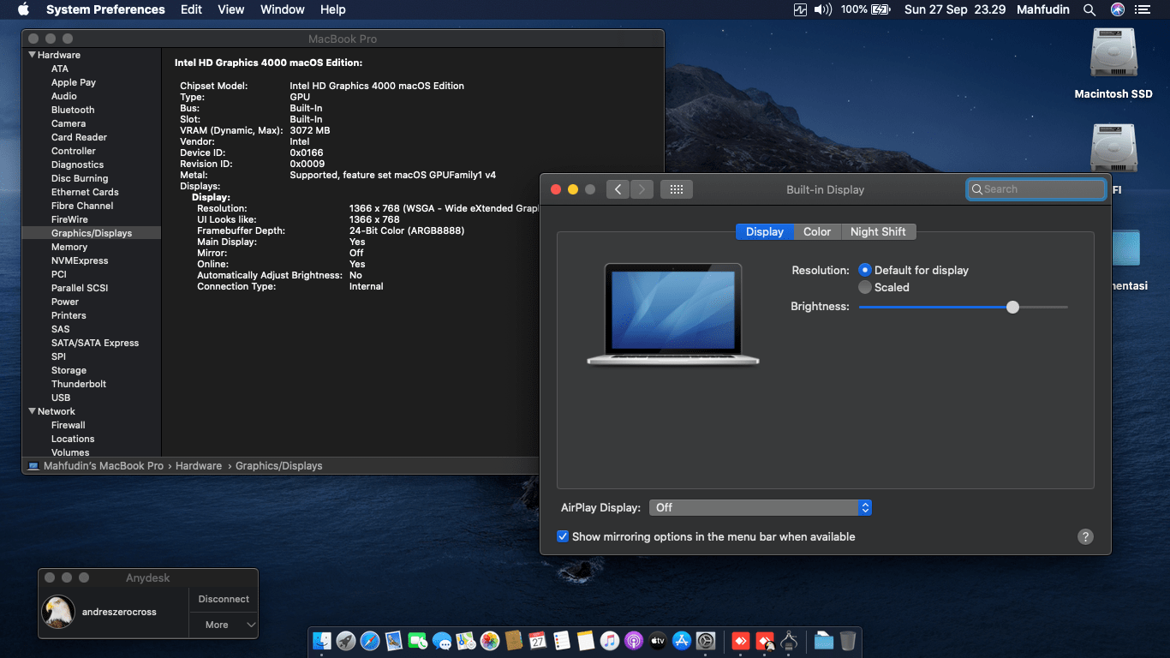The width and height of the screenshot is (1170, 658).
Task: Uncheck Show mirroring options checkbox
Action: 563,536
